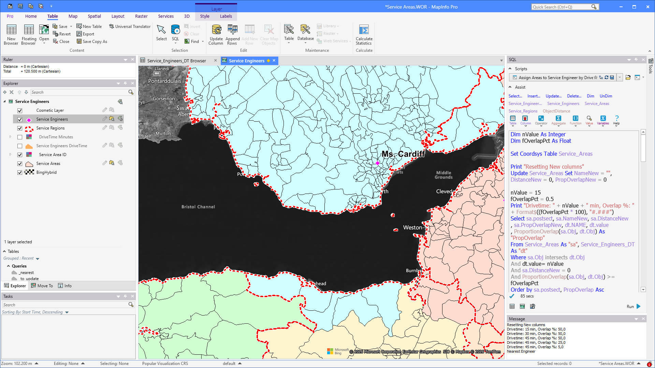The width and height of the screenshot is (655, 368).
Task: Switch to the Spatial ribbon tab
Action: (x=94, y=16)
